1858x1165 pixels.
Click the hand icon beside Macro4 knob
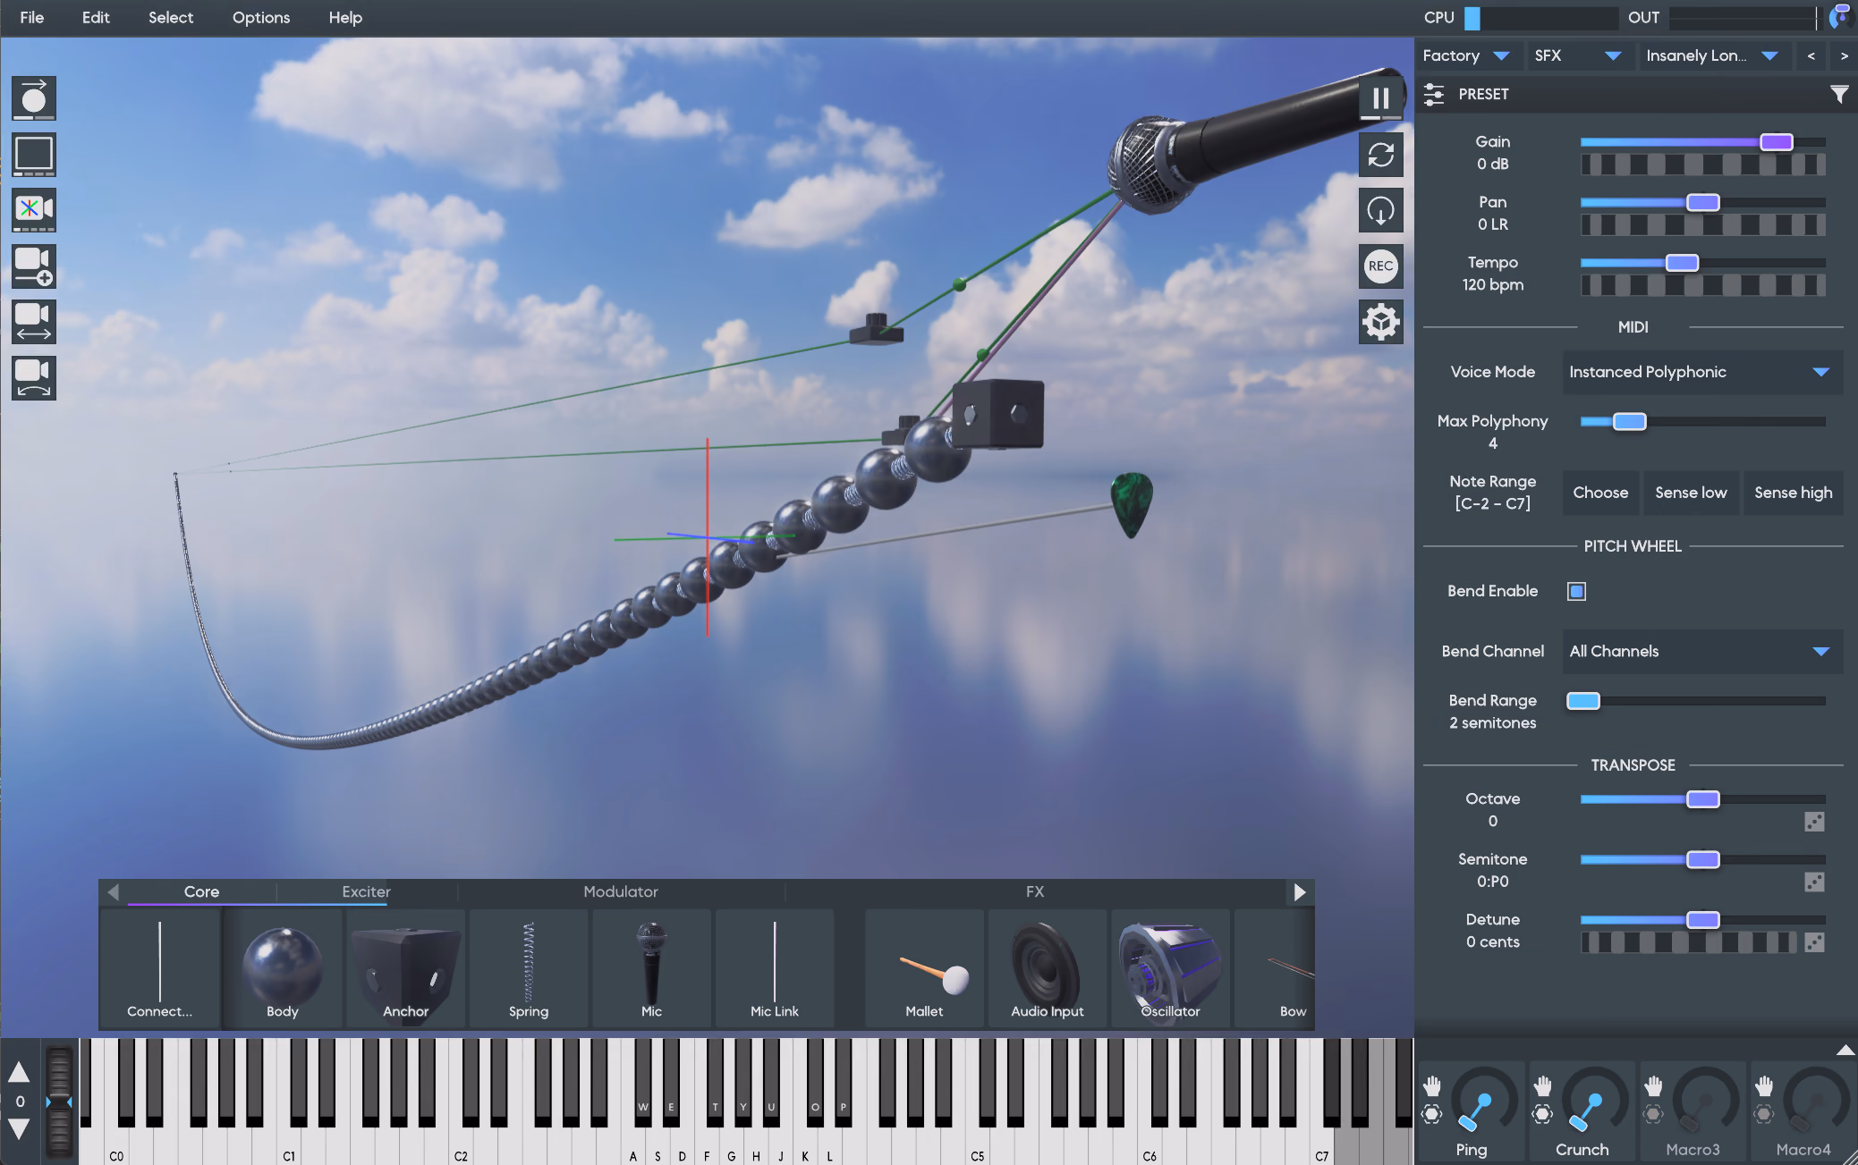[1764, 1086]
